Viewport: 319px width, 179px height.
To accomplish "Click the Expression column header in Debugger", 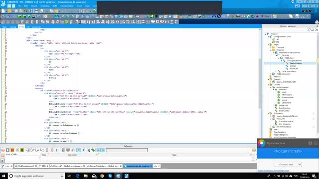I will (x=72, y=155).
